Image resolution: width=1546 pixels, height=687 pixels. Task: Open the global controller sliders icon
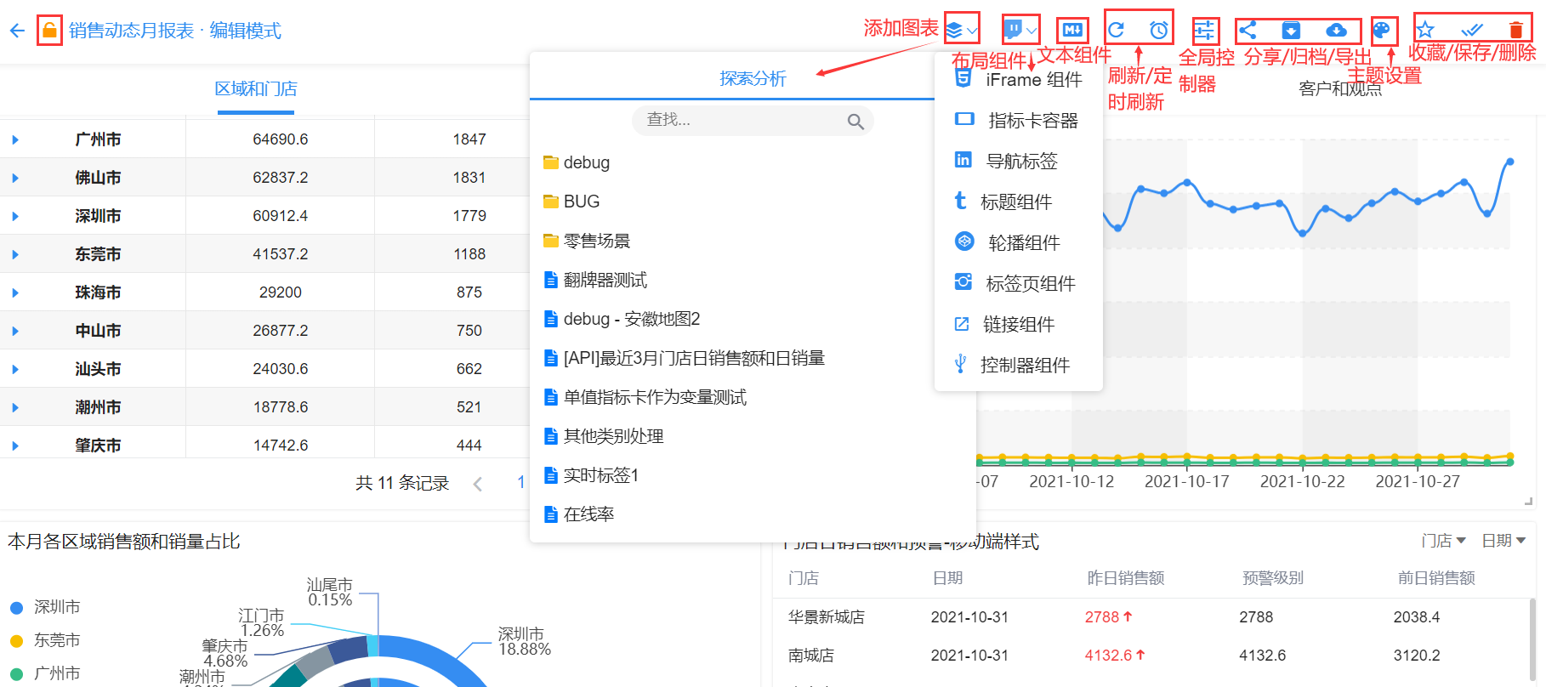tap(1204, 31)
